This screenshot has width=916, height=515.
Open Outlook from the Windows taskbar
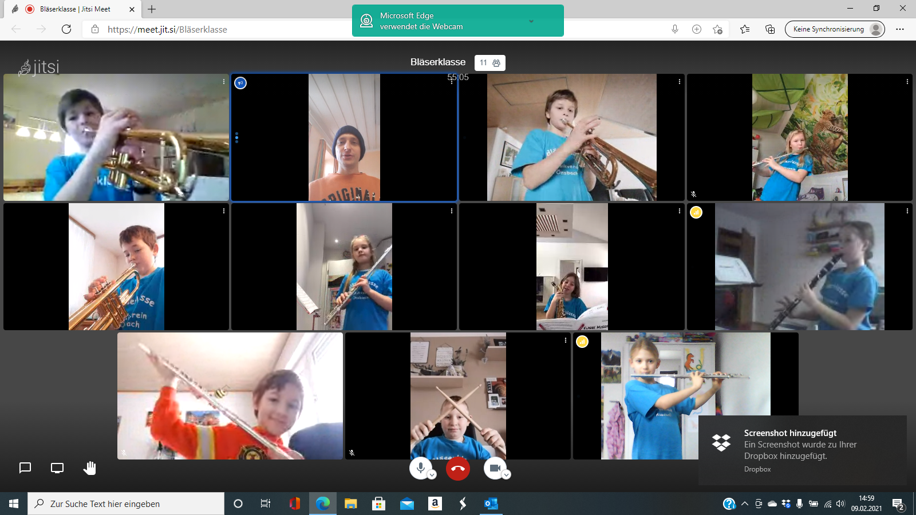(x=491, y=504)
